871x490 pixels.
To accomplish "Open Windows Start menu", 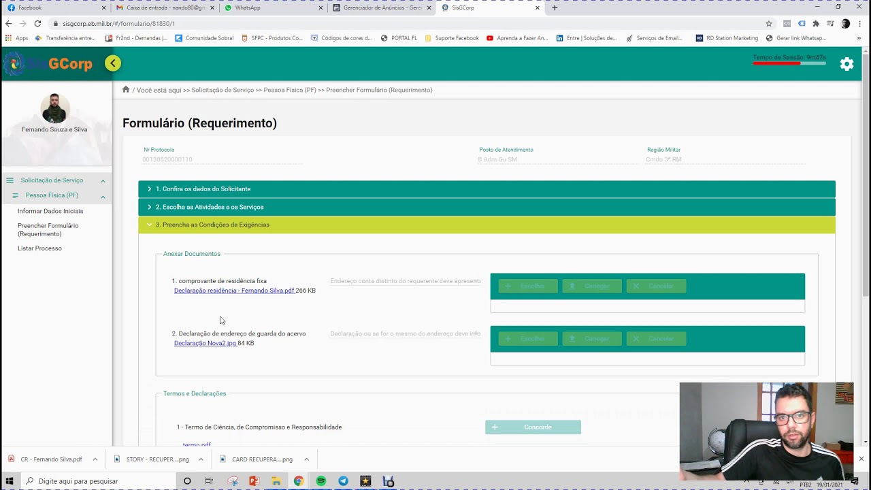I will pos(10,481).
